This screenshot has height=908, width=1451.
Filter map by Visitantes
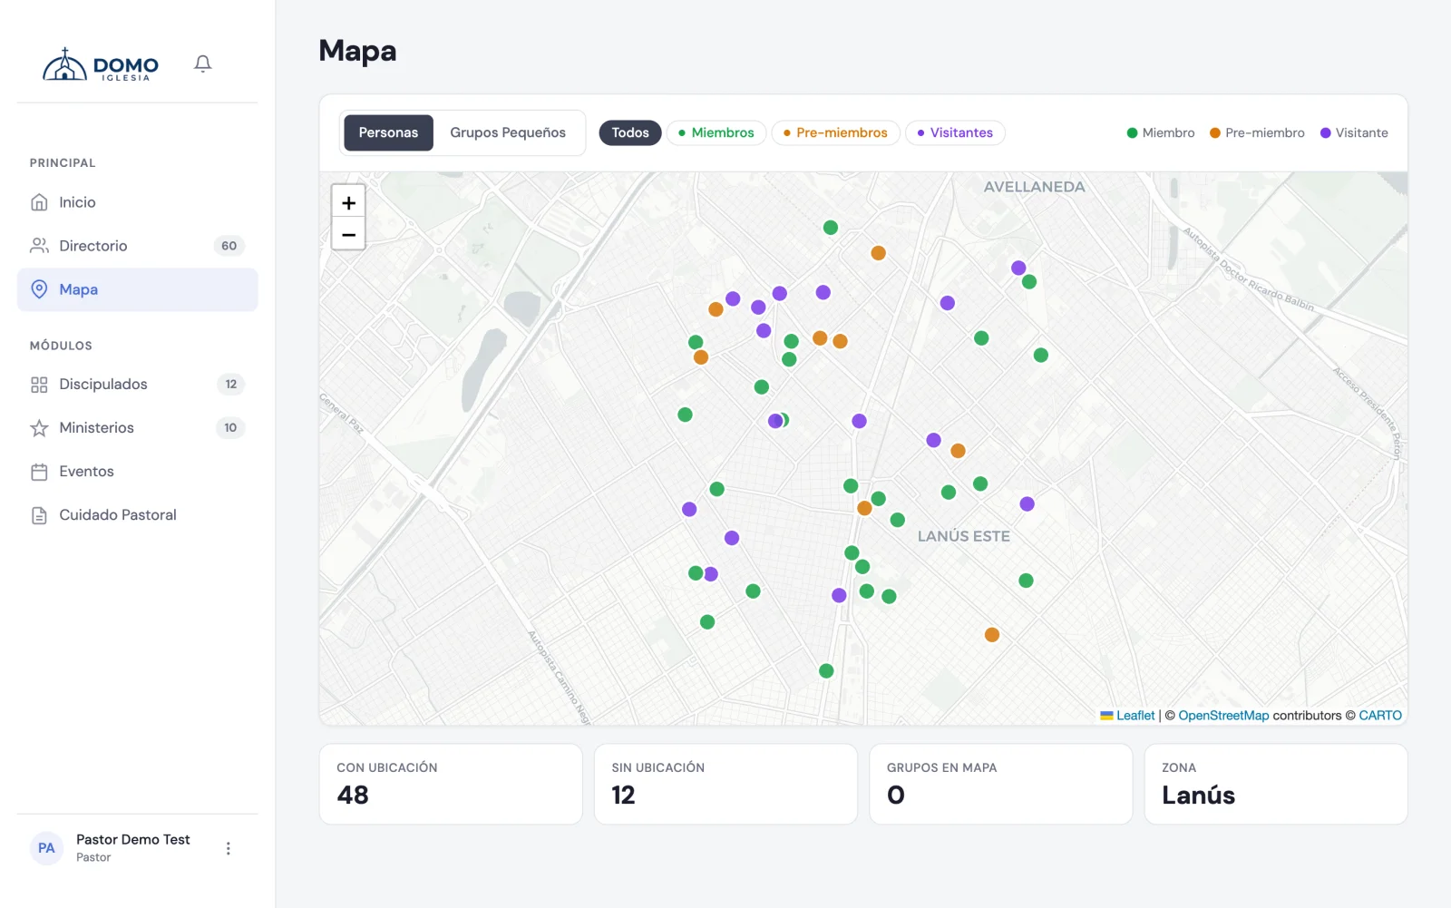click(x=955, y=132)
